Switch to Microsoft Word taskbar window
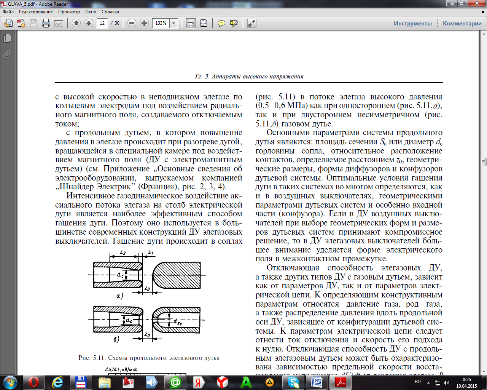 317,382
